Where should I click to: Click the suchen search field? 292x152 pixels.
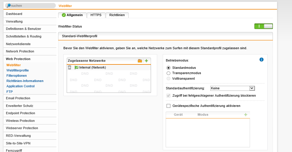[x=32, y=6]
